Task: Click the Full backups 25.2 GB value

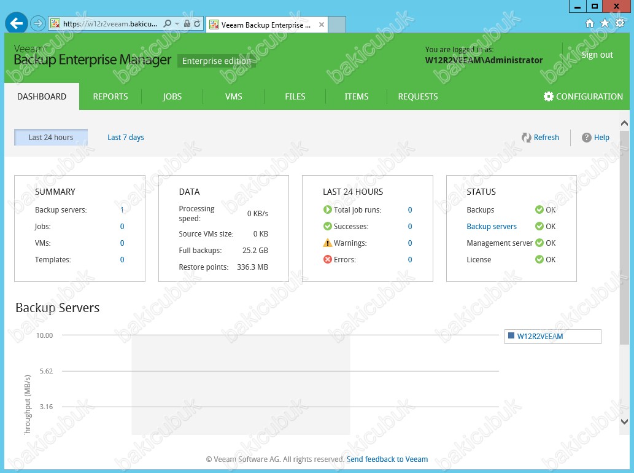Action: pyautogui.click(x=255, y=251)
